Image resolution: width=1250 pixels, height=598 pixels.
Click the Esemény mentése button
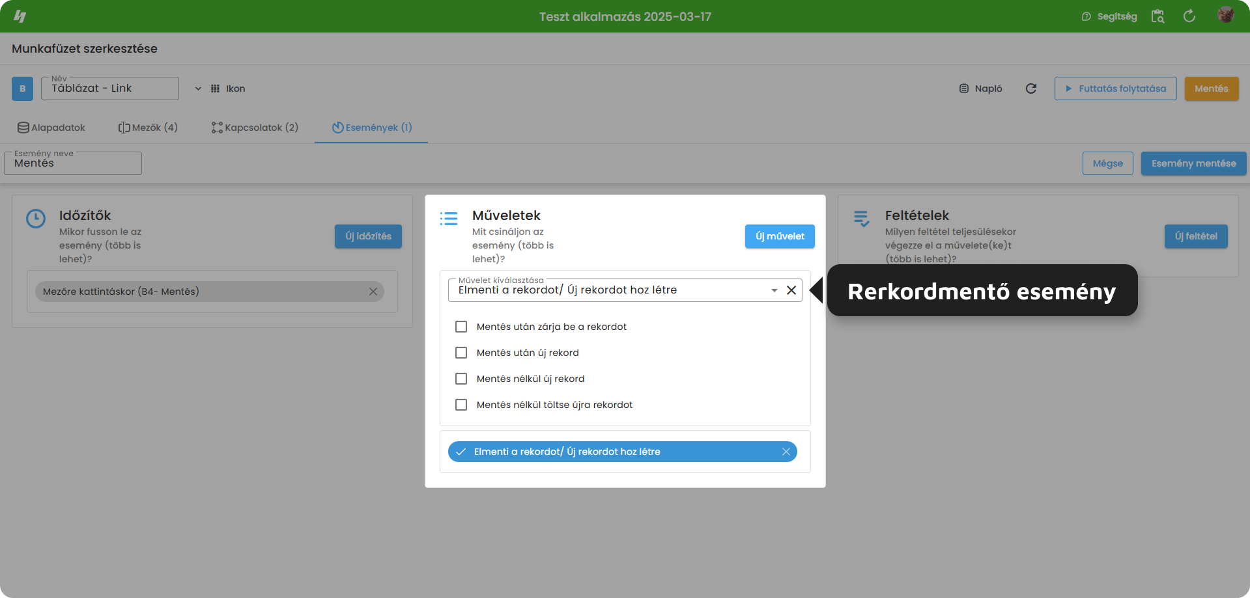pyautogui.click(x=1193, y=163)
